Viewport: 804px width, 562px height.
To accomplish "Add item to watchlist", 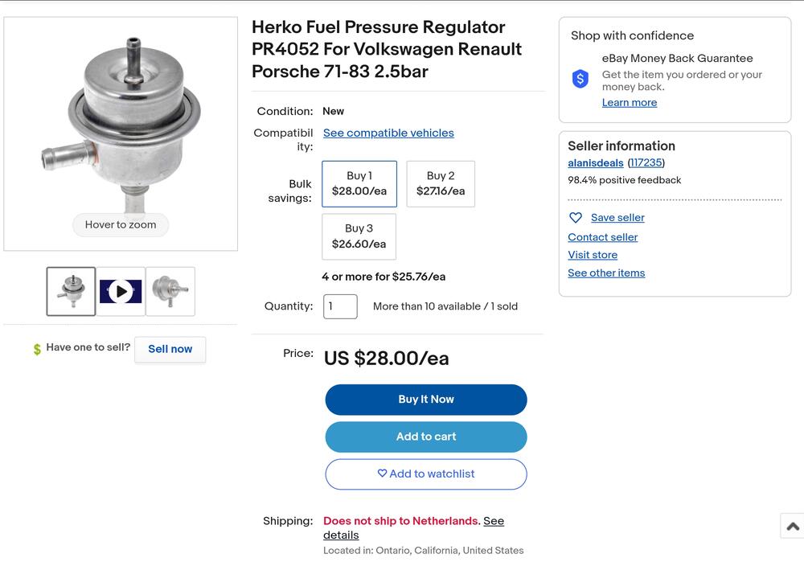I will [425, 474].
